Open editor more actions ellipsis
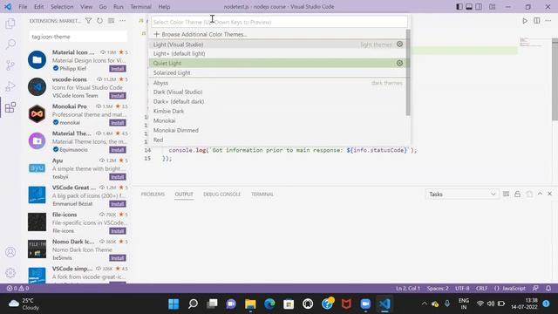Viewport: 558px width, 314px height. click(x=548, y=21)
